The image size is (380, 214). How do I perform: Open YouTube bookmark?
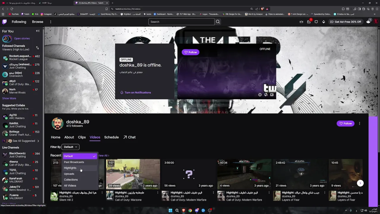point(13,14)
